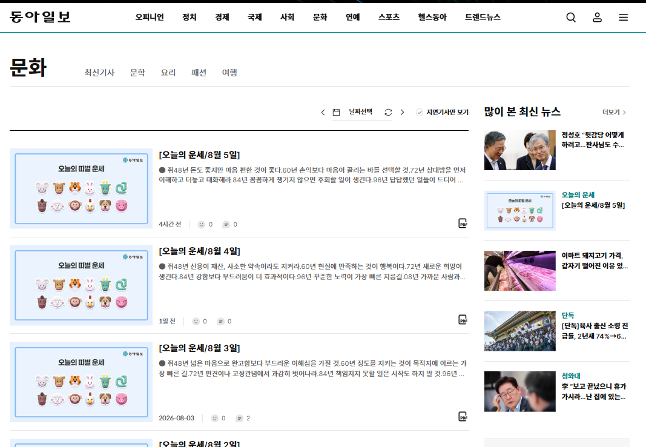
Task: Toggle 지면기사만 보기 checkbox
Action: pos(420,112)
